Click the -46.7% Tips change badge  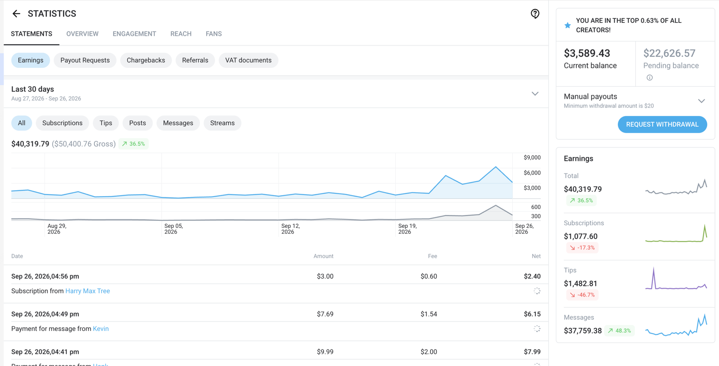coord(582,295)
